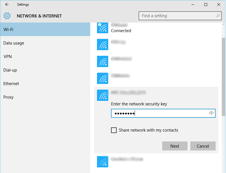Click the Wi-Fi icon of the network being joined
The height and width of the screenshot is (173, 226).
[103, 95]
